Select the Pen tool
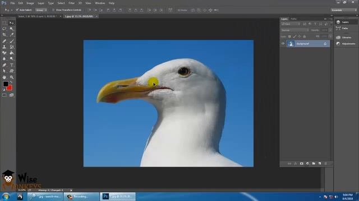 pyautogui.click(x=4, y=65)
